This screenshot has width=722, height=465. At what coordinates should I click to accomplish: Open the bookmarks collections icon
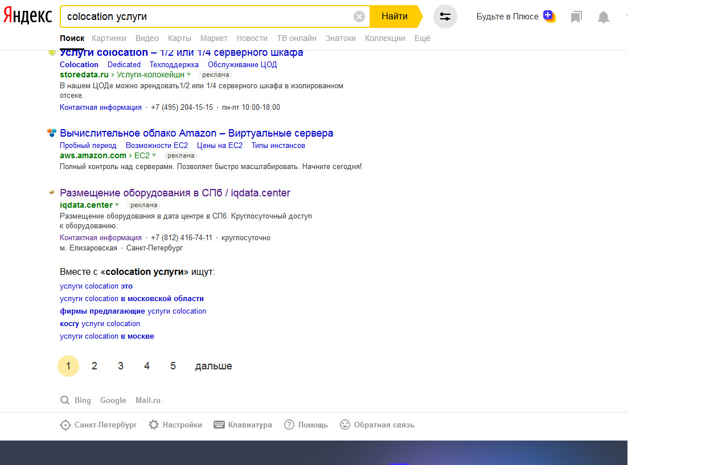click(576, 17)
